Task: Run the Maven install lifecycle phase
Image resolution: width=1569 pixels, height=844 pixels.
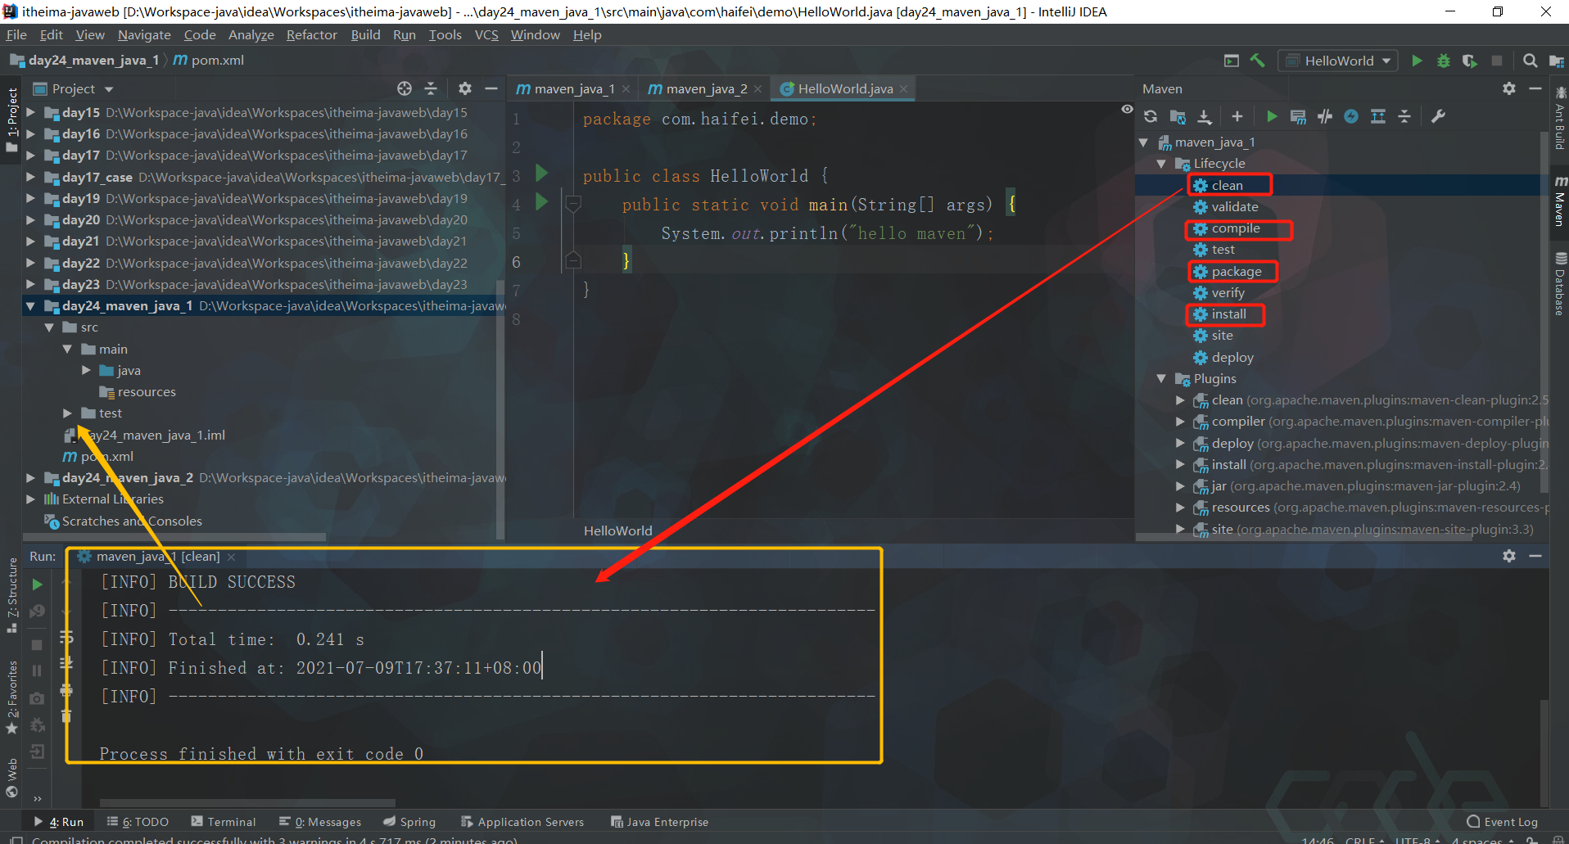Action: click(x=1228, y=314)
